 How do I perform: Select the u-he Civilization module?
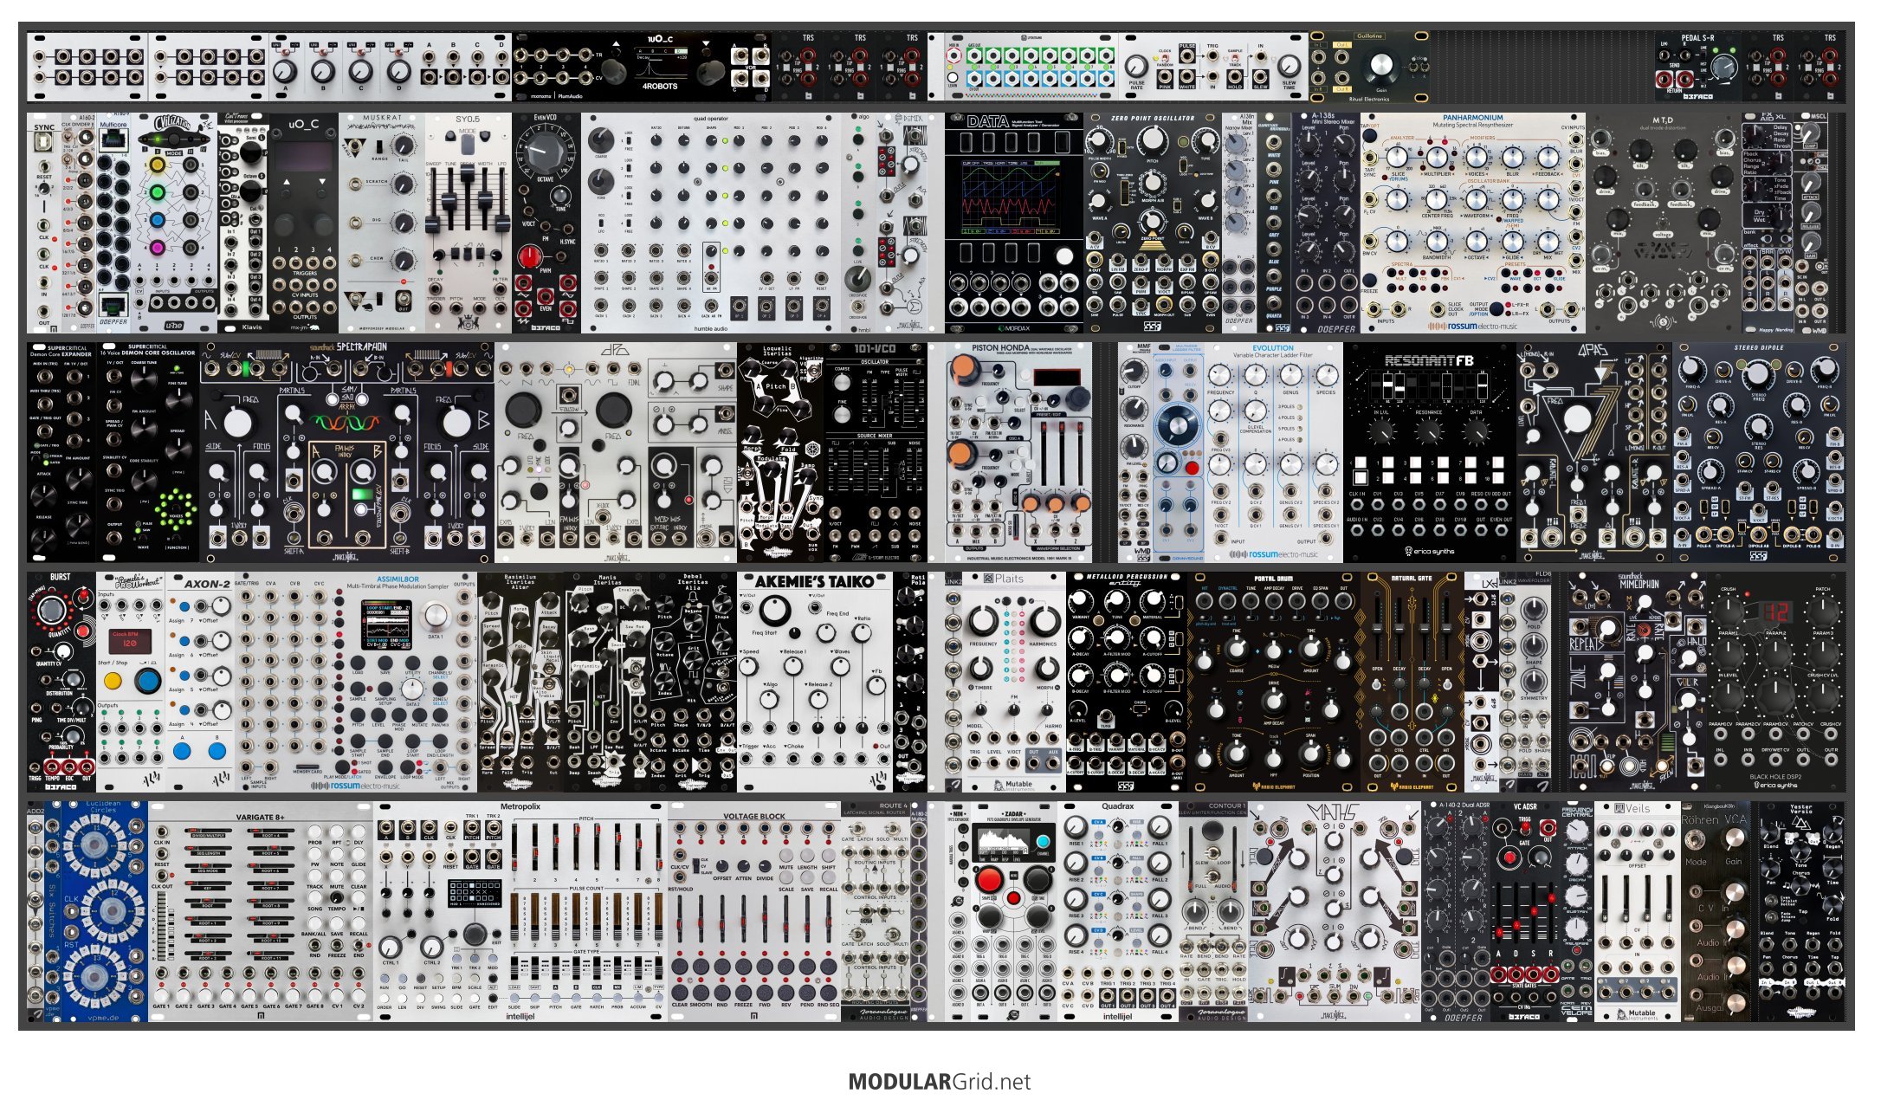click(x=174, y=223)
